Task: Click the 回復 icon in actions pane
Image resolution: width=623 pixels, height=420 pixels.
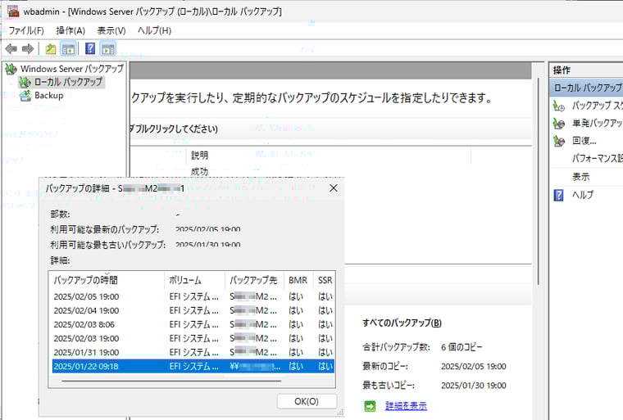Action: [x=559, y=141]
